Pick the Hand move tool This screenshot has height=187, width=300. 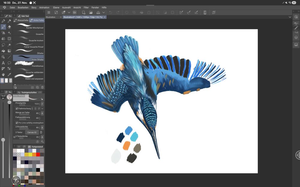click(x=3, y=74)
